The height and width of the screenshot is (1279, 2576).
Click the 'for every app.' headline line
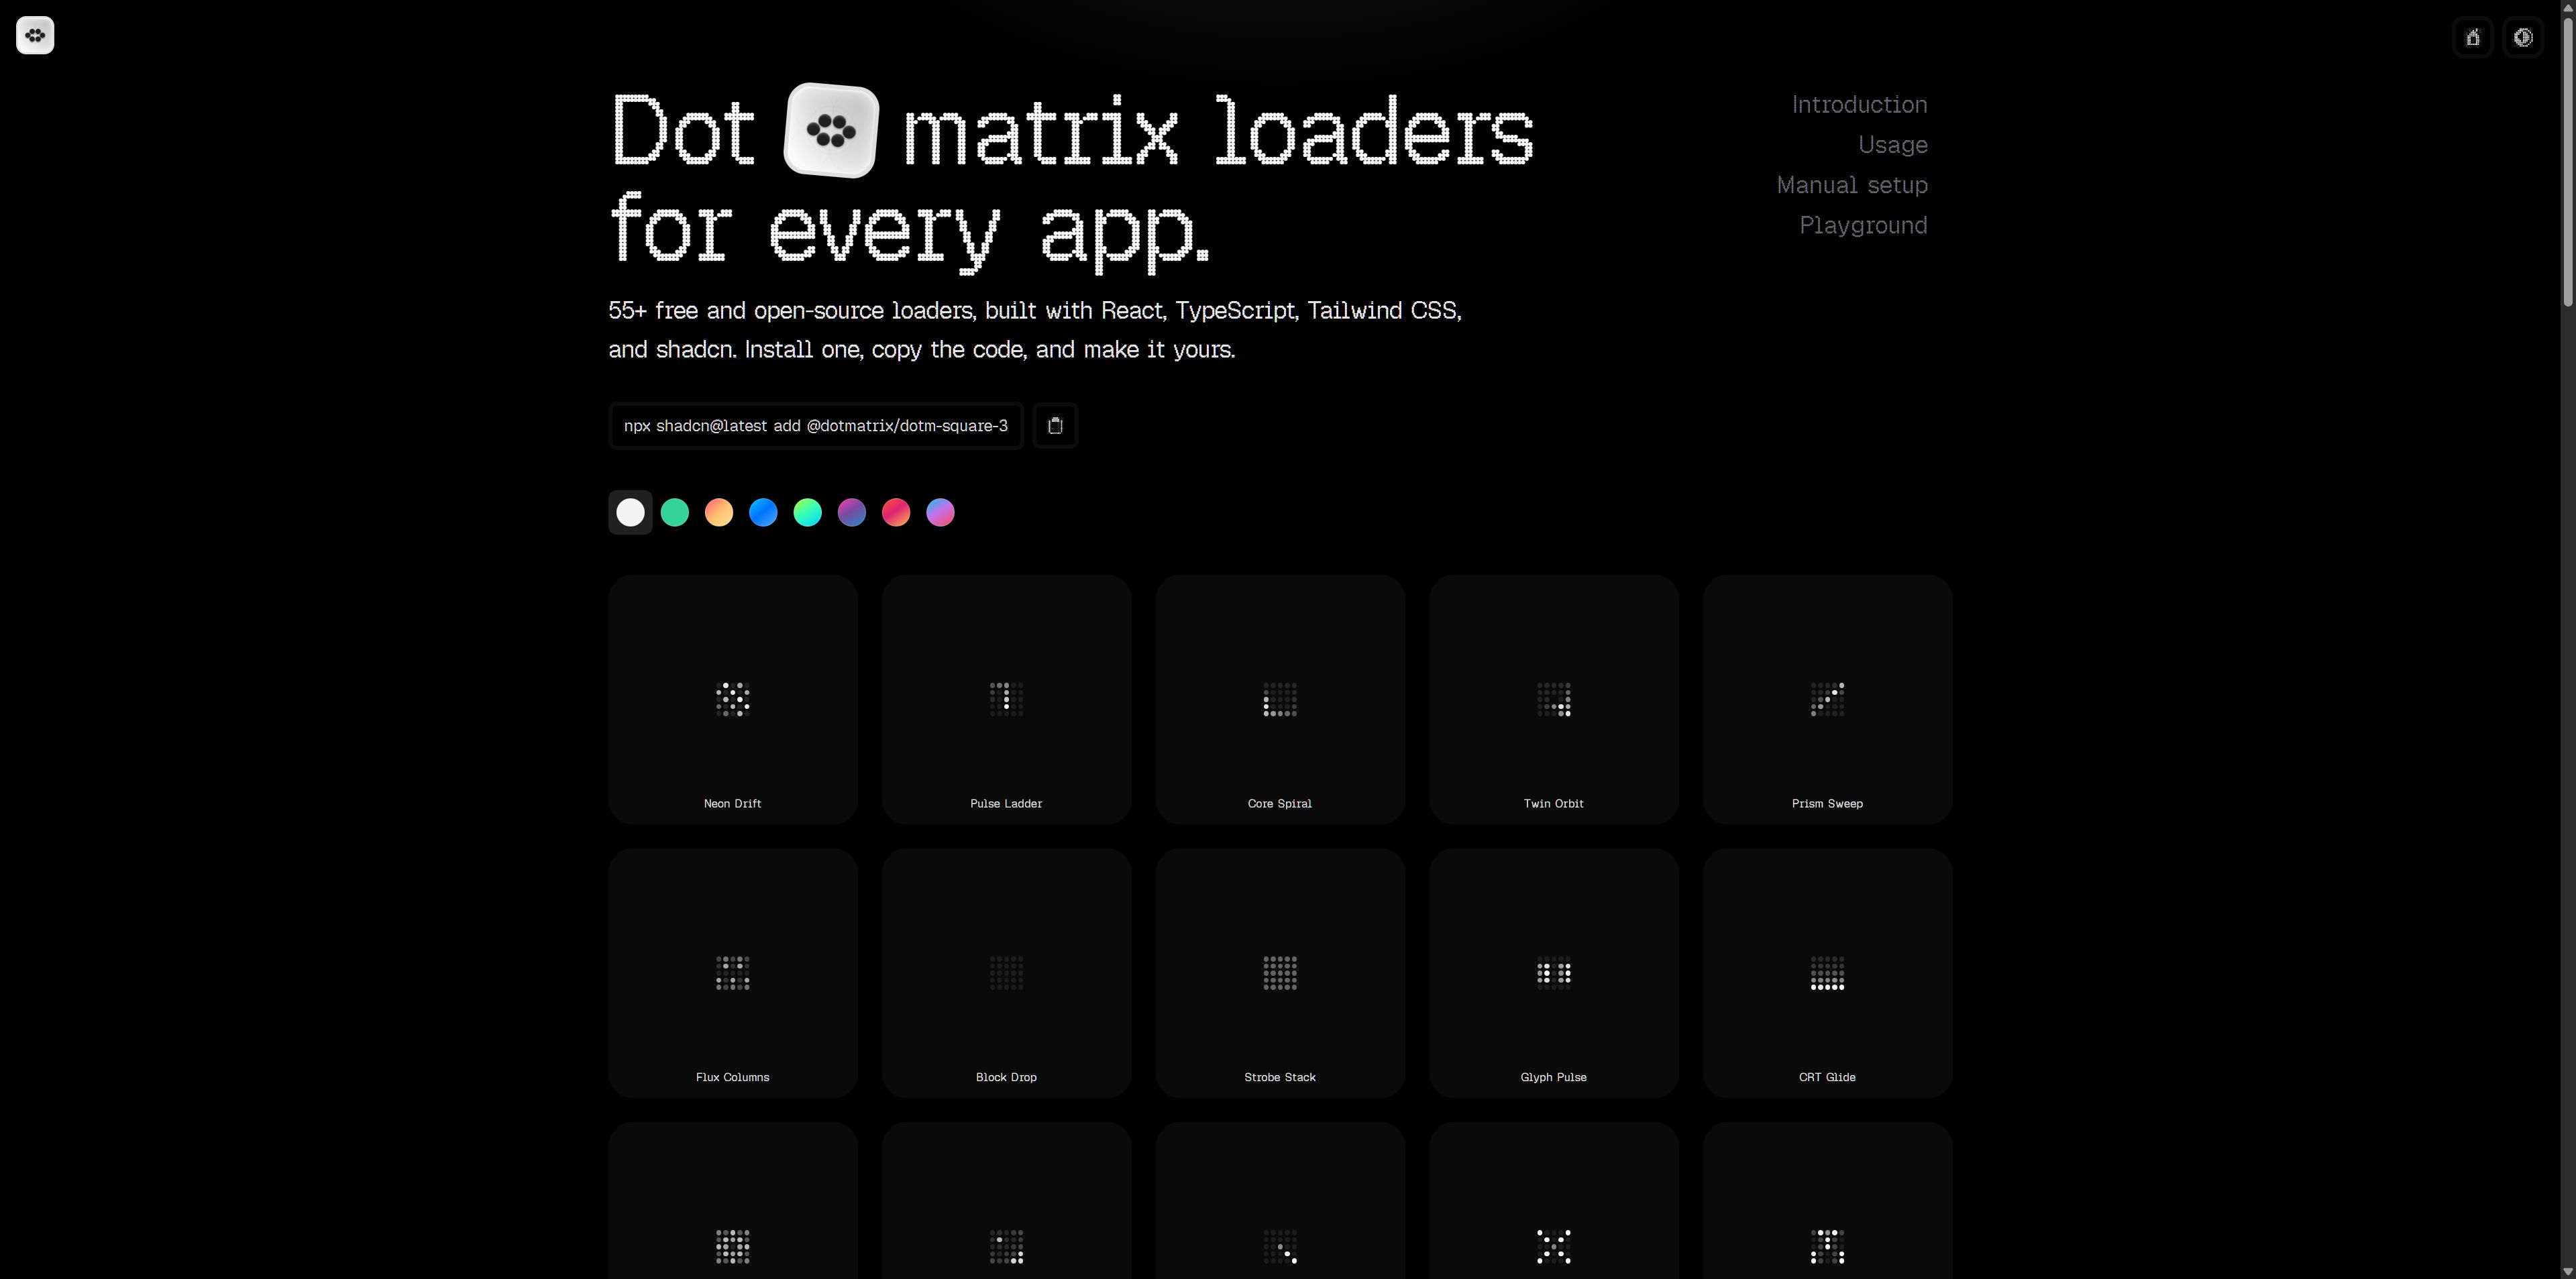(910, 232)
